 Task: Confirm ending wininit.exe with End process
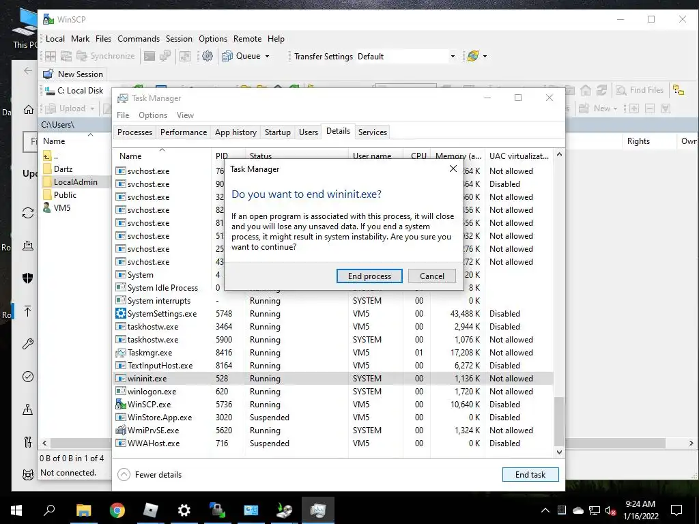tap(369, 276)
